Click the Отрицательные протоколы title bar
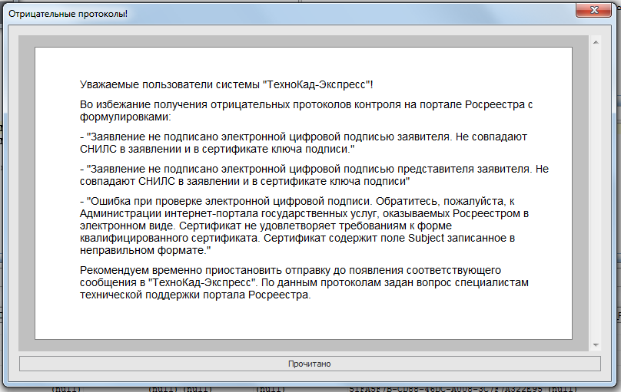This screenshot has width=621, height=392. (x=231, y=14)
